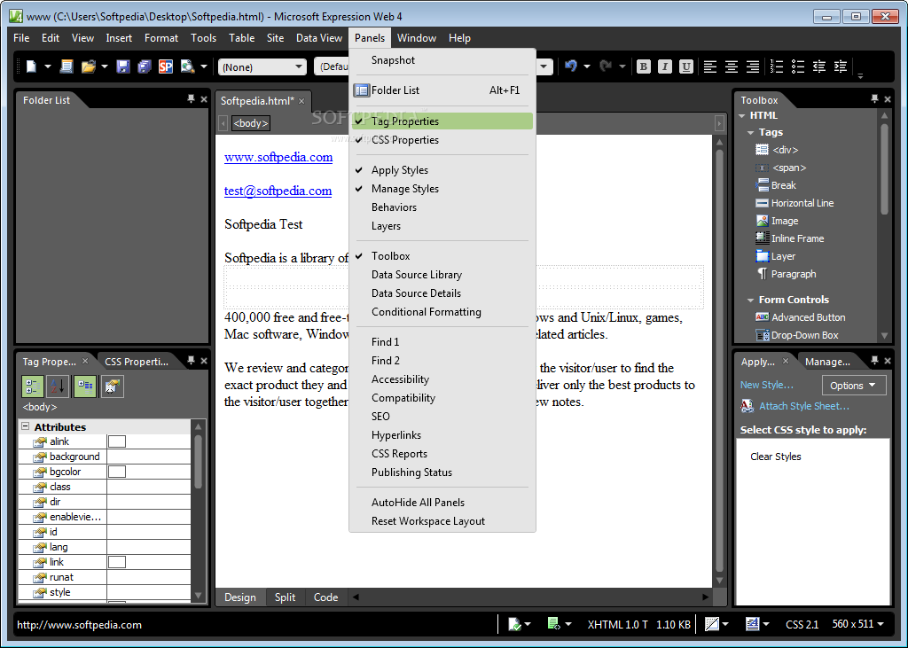
Task: Click the New Style link
Action: (767, 385)
